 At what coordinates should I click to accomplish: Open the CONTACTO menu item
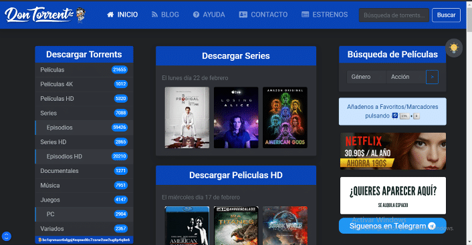click(x=263, y=15)
